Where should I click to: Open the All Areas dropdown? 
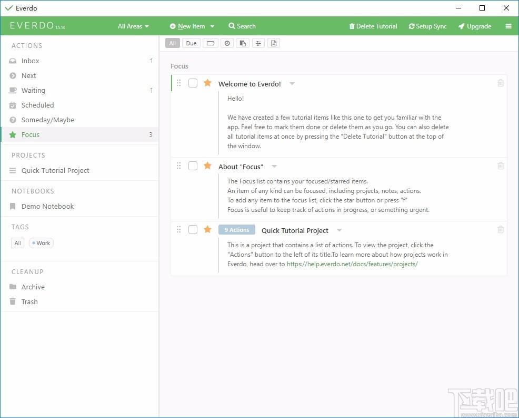(x=133, y=26)
